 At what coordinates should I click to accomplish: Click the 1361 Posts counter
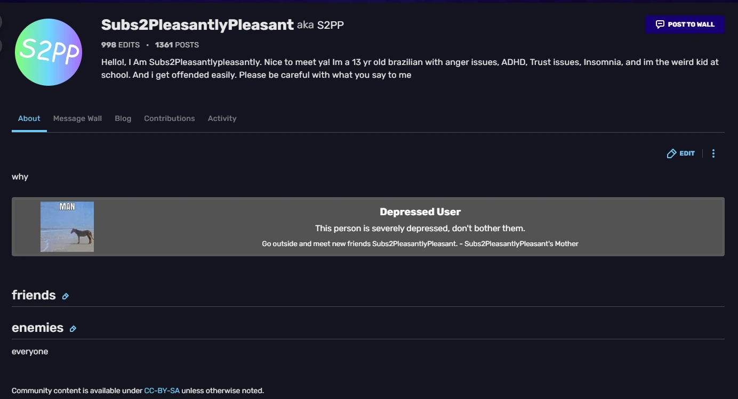tap(177, 45)
